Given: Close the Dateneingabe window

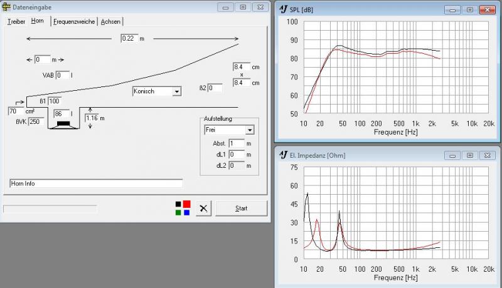Looking at the screenshot, I should pos(260,7).
